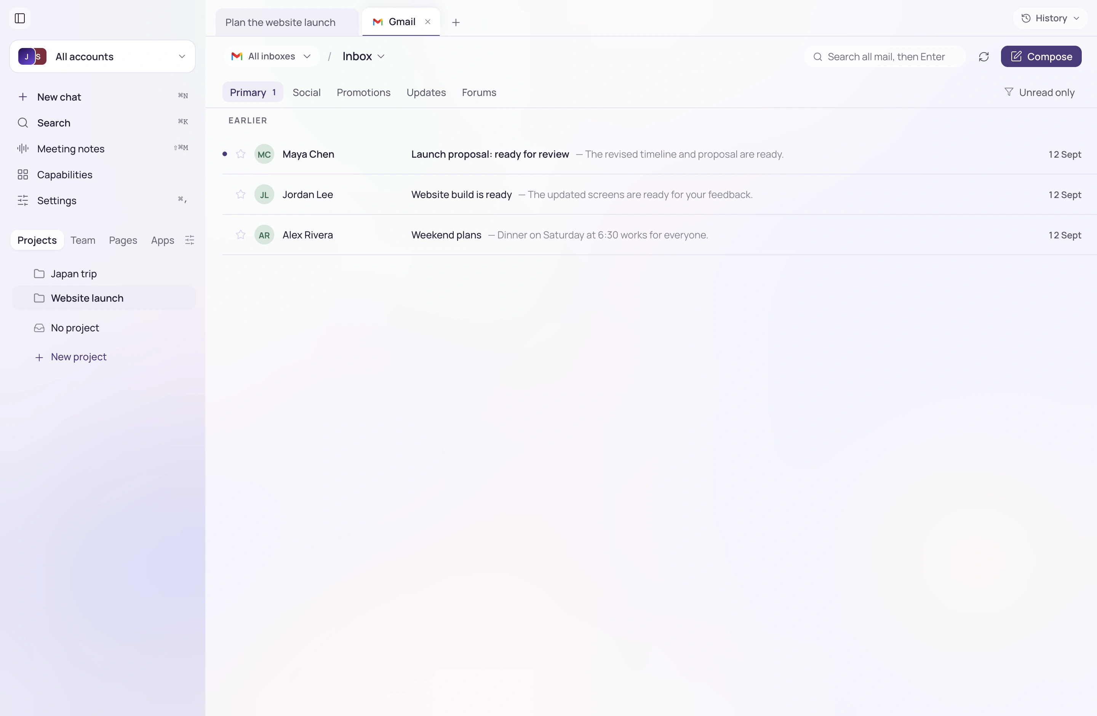
Task: Click the AR avatar for Alex Rivera
Action: click(264, 235)
